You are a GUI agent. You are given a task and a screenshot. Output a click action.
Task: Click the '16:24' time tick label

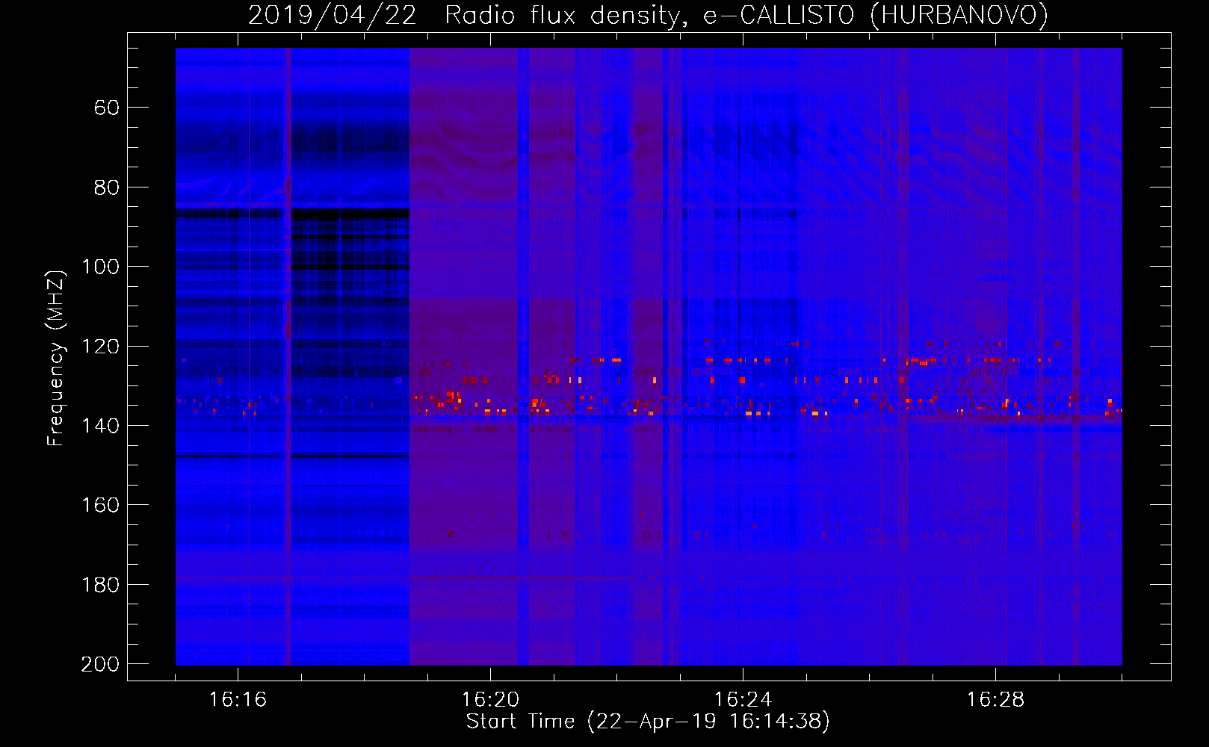[x=743, y=700]
